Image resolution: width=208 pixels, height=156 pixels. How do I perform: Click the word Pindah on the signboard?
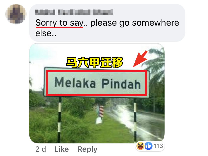(121, 84)
